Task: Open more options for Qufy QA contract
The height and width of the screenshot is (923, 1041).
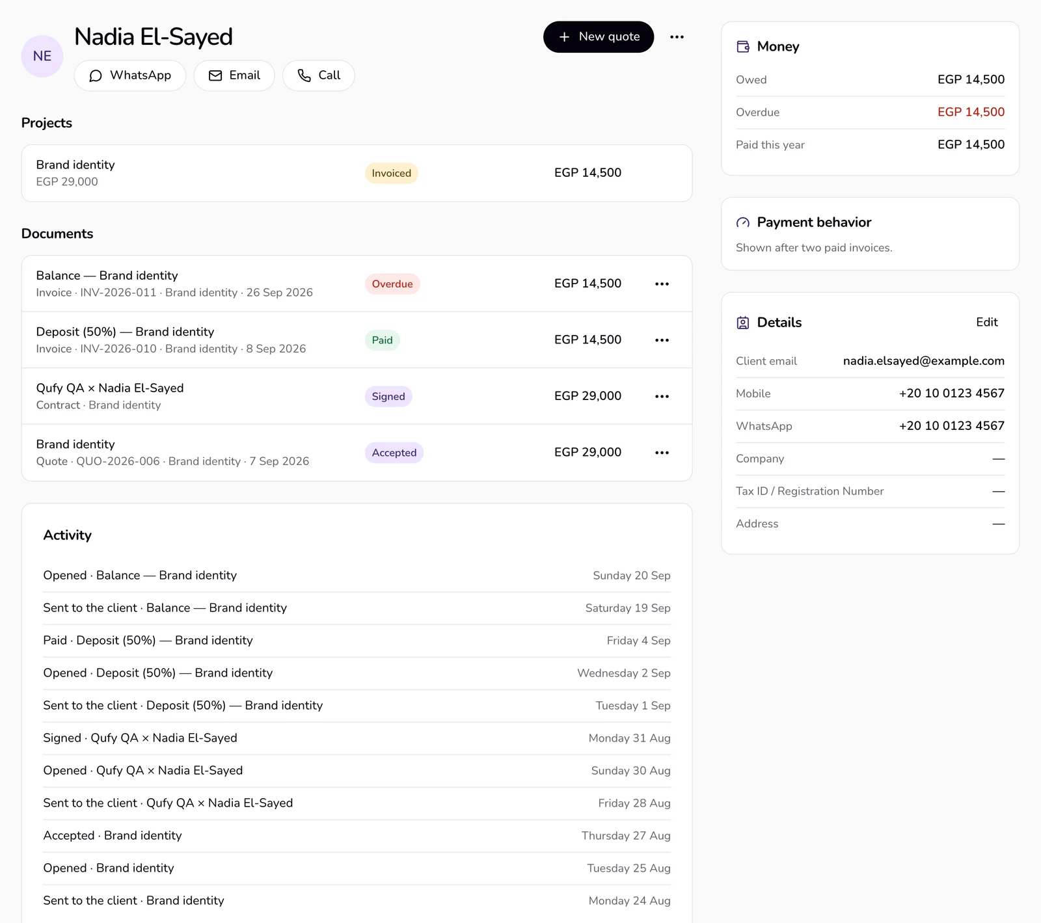Action: point(662,396)
